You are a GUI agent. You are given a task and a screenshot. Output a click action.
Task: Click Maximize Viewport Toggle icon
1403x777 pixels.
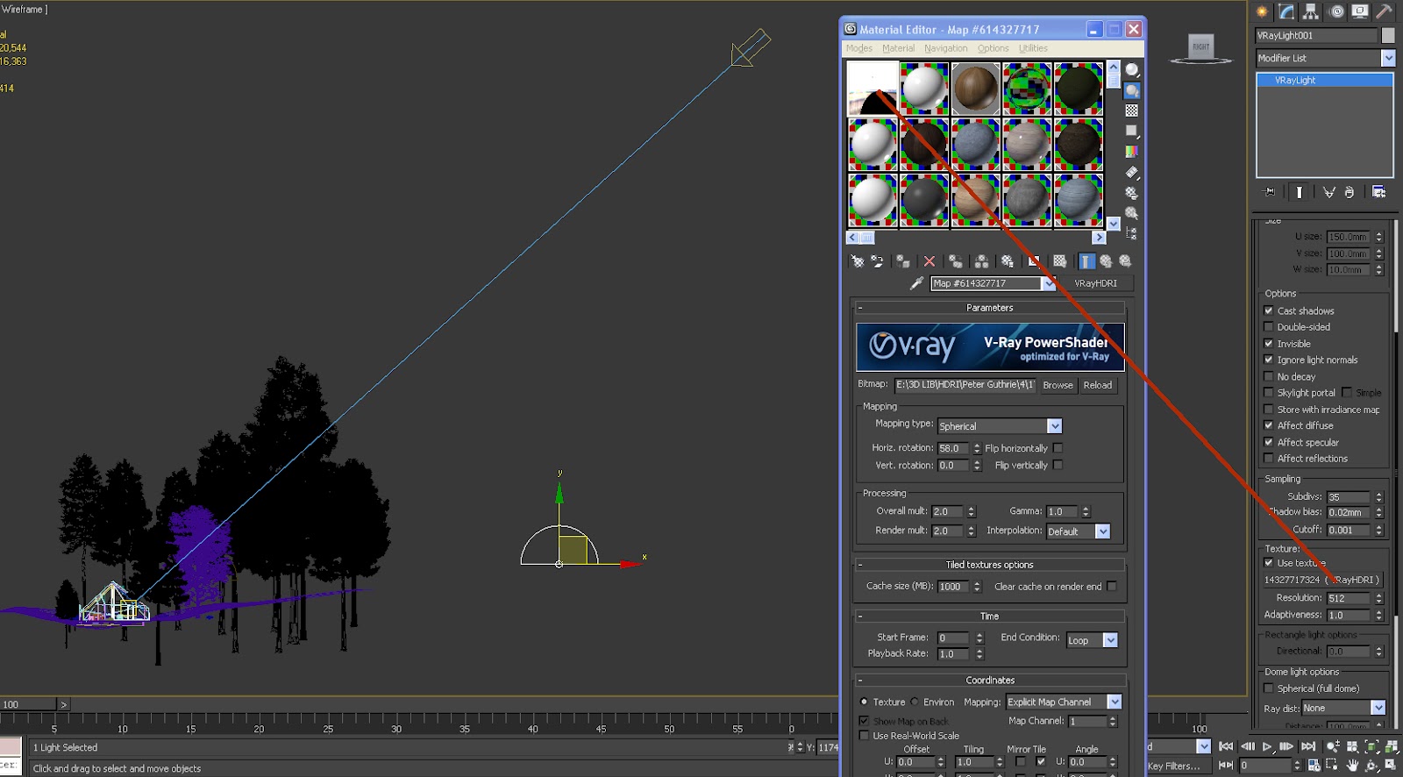coord(1392,766)
